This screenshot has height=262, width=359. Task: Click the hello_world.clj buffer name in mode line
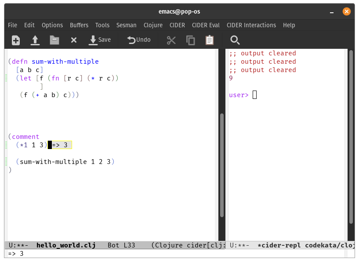click(65, 245)
